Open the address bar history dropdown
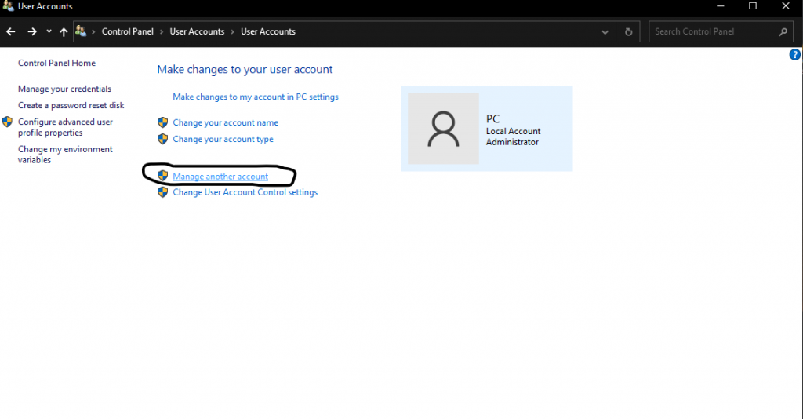 (x=605, y=31)
